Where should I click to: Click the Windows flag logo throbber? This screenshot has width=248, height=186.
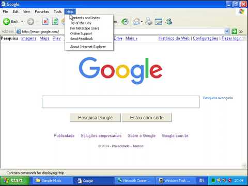tap(241, 12)
